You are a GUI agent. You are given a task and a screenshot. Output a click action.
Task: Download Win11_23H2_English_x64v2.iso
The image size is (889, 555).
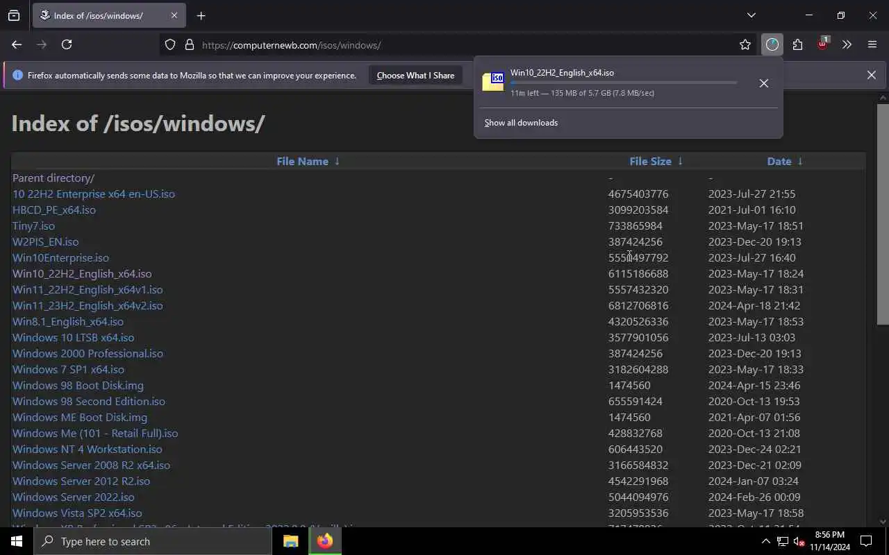tap(88, 306)
